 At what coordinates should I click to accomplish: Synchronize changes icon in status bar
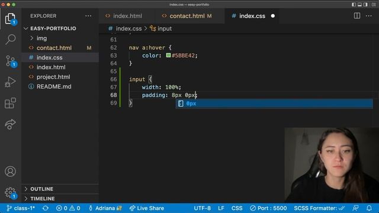click(x=46, y=208)
